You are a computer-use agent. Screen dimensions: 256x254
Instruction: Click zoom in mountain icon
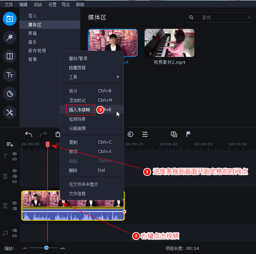click(x=62, y=248)
